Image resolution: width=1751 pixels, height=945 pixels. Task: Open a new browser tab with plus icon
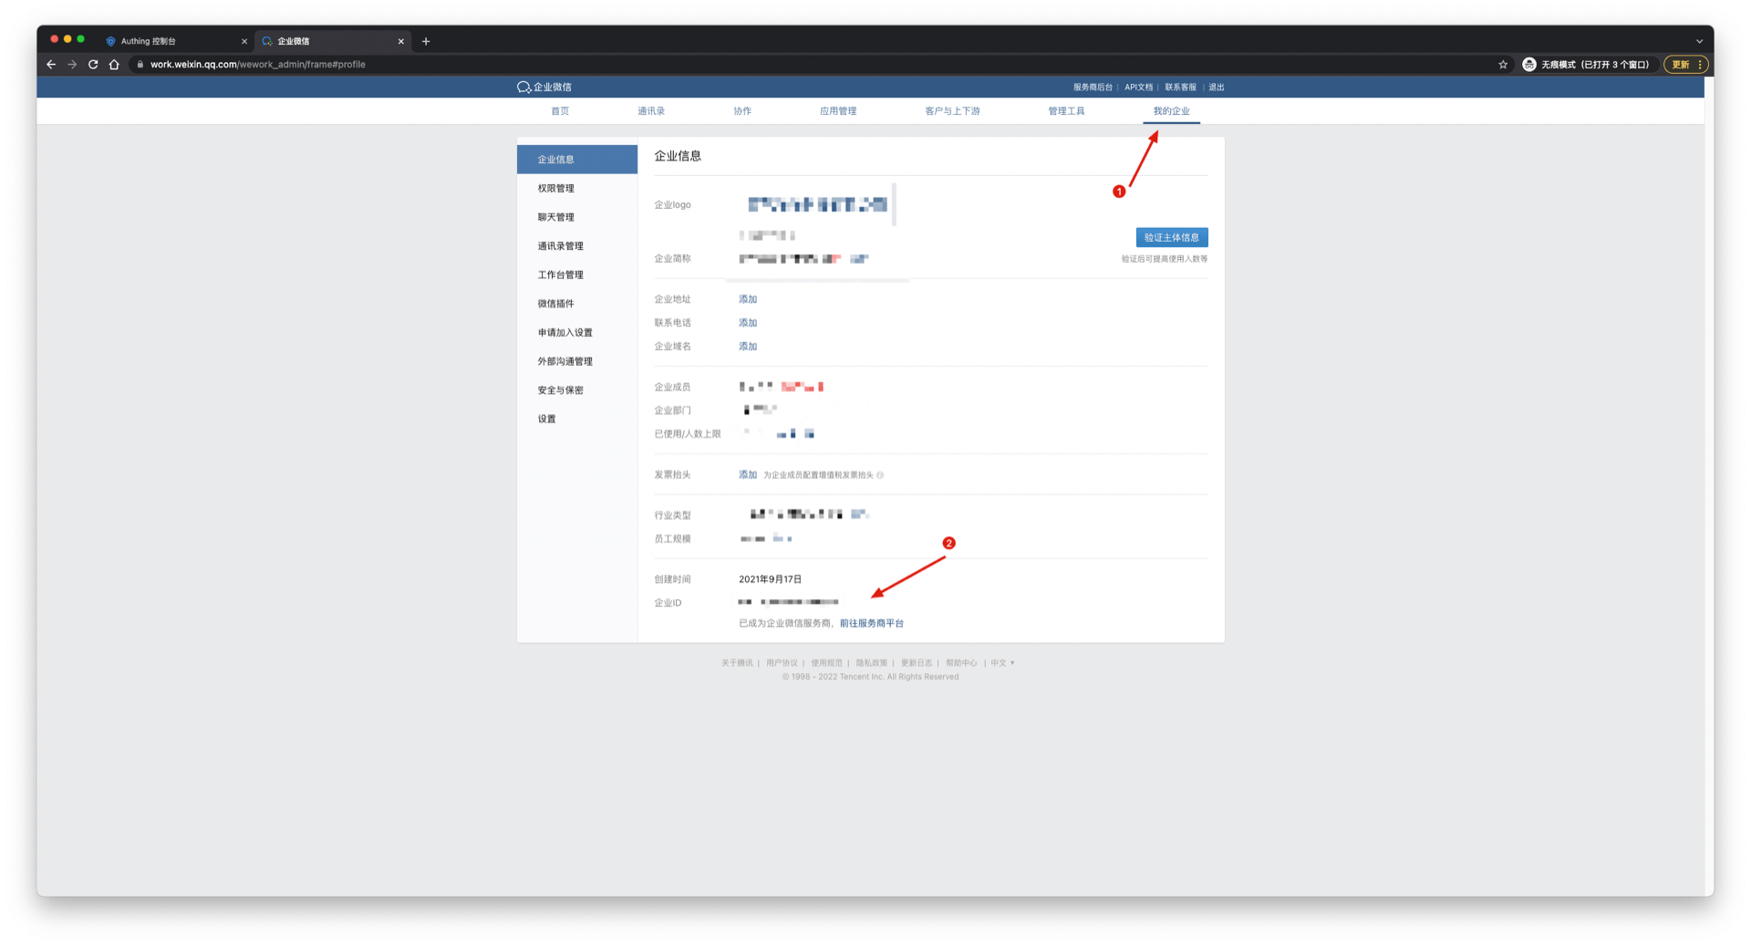click(426, 41)
